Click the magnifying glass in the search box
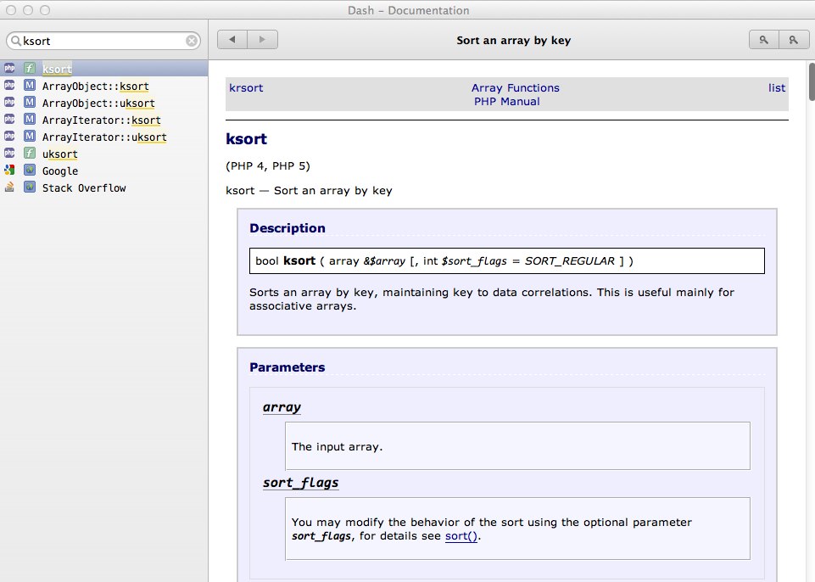Screen dimensions: 815x582 pos(15,41)
